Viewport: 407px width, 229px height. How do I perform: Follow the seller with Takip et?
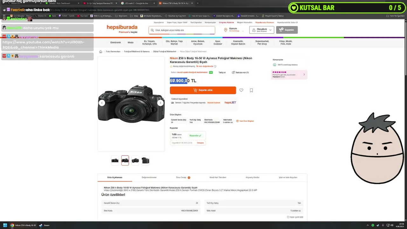click(222, 73)
